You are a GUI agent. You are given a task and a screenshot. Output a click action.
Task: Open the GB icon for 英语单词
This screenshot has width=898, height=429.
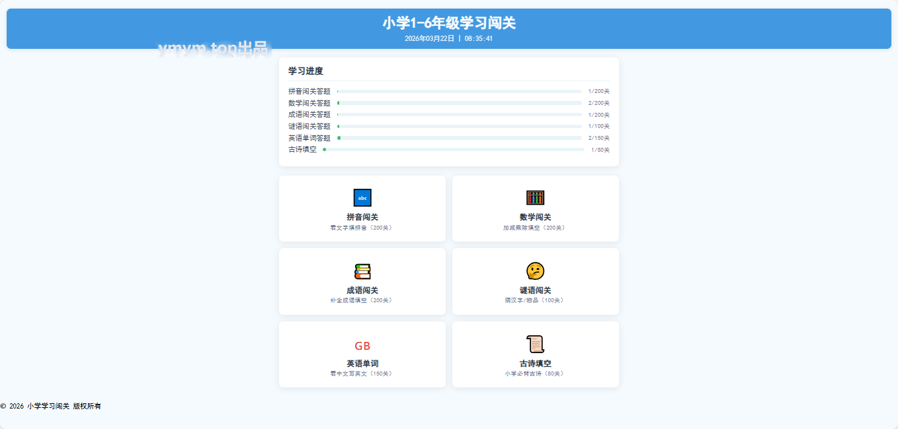(x=362, y=346)
